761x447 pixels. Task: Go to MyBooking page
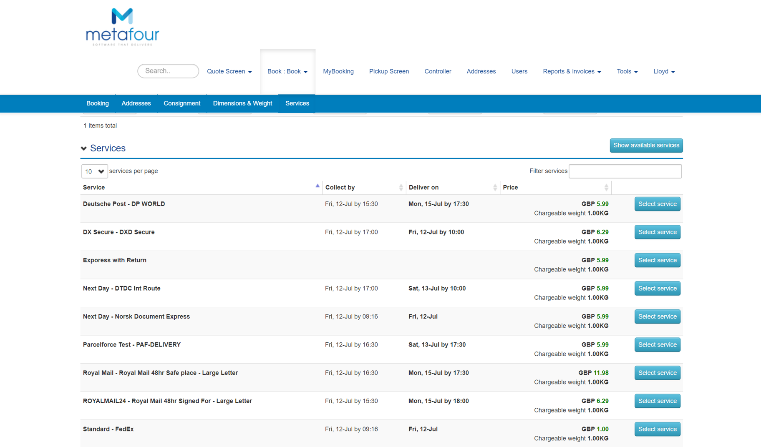point(338,71)
